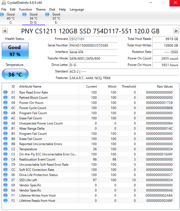Viewport: 180px width, 211px height.
Task: Select the B6 Erase Fail Count row
Action: pyautogui.click(x=88, y=139)
